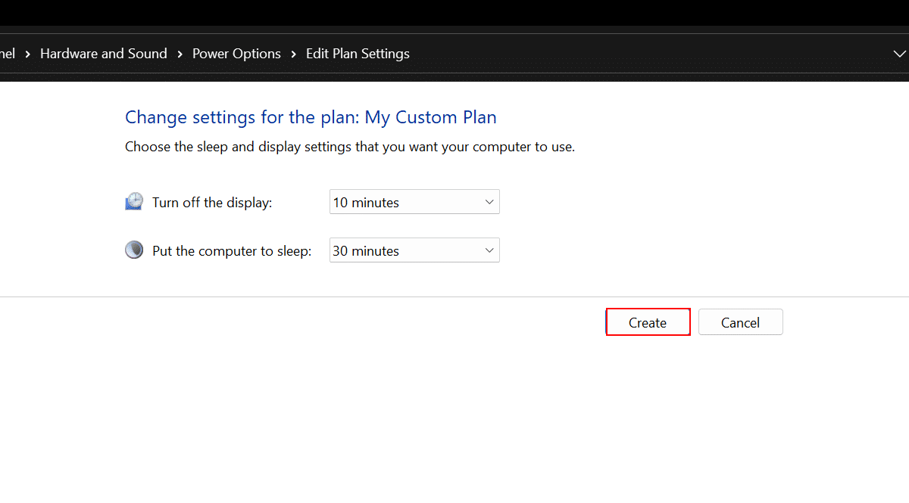Image resolution: width=909 pixels, height=503 pixels.
Task: Click the sleep moon icon
Action: coord(134,250)
